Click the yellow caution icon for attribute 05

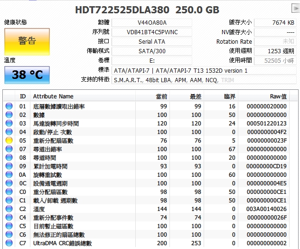coord(9,141)
